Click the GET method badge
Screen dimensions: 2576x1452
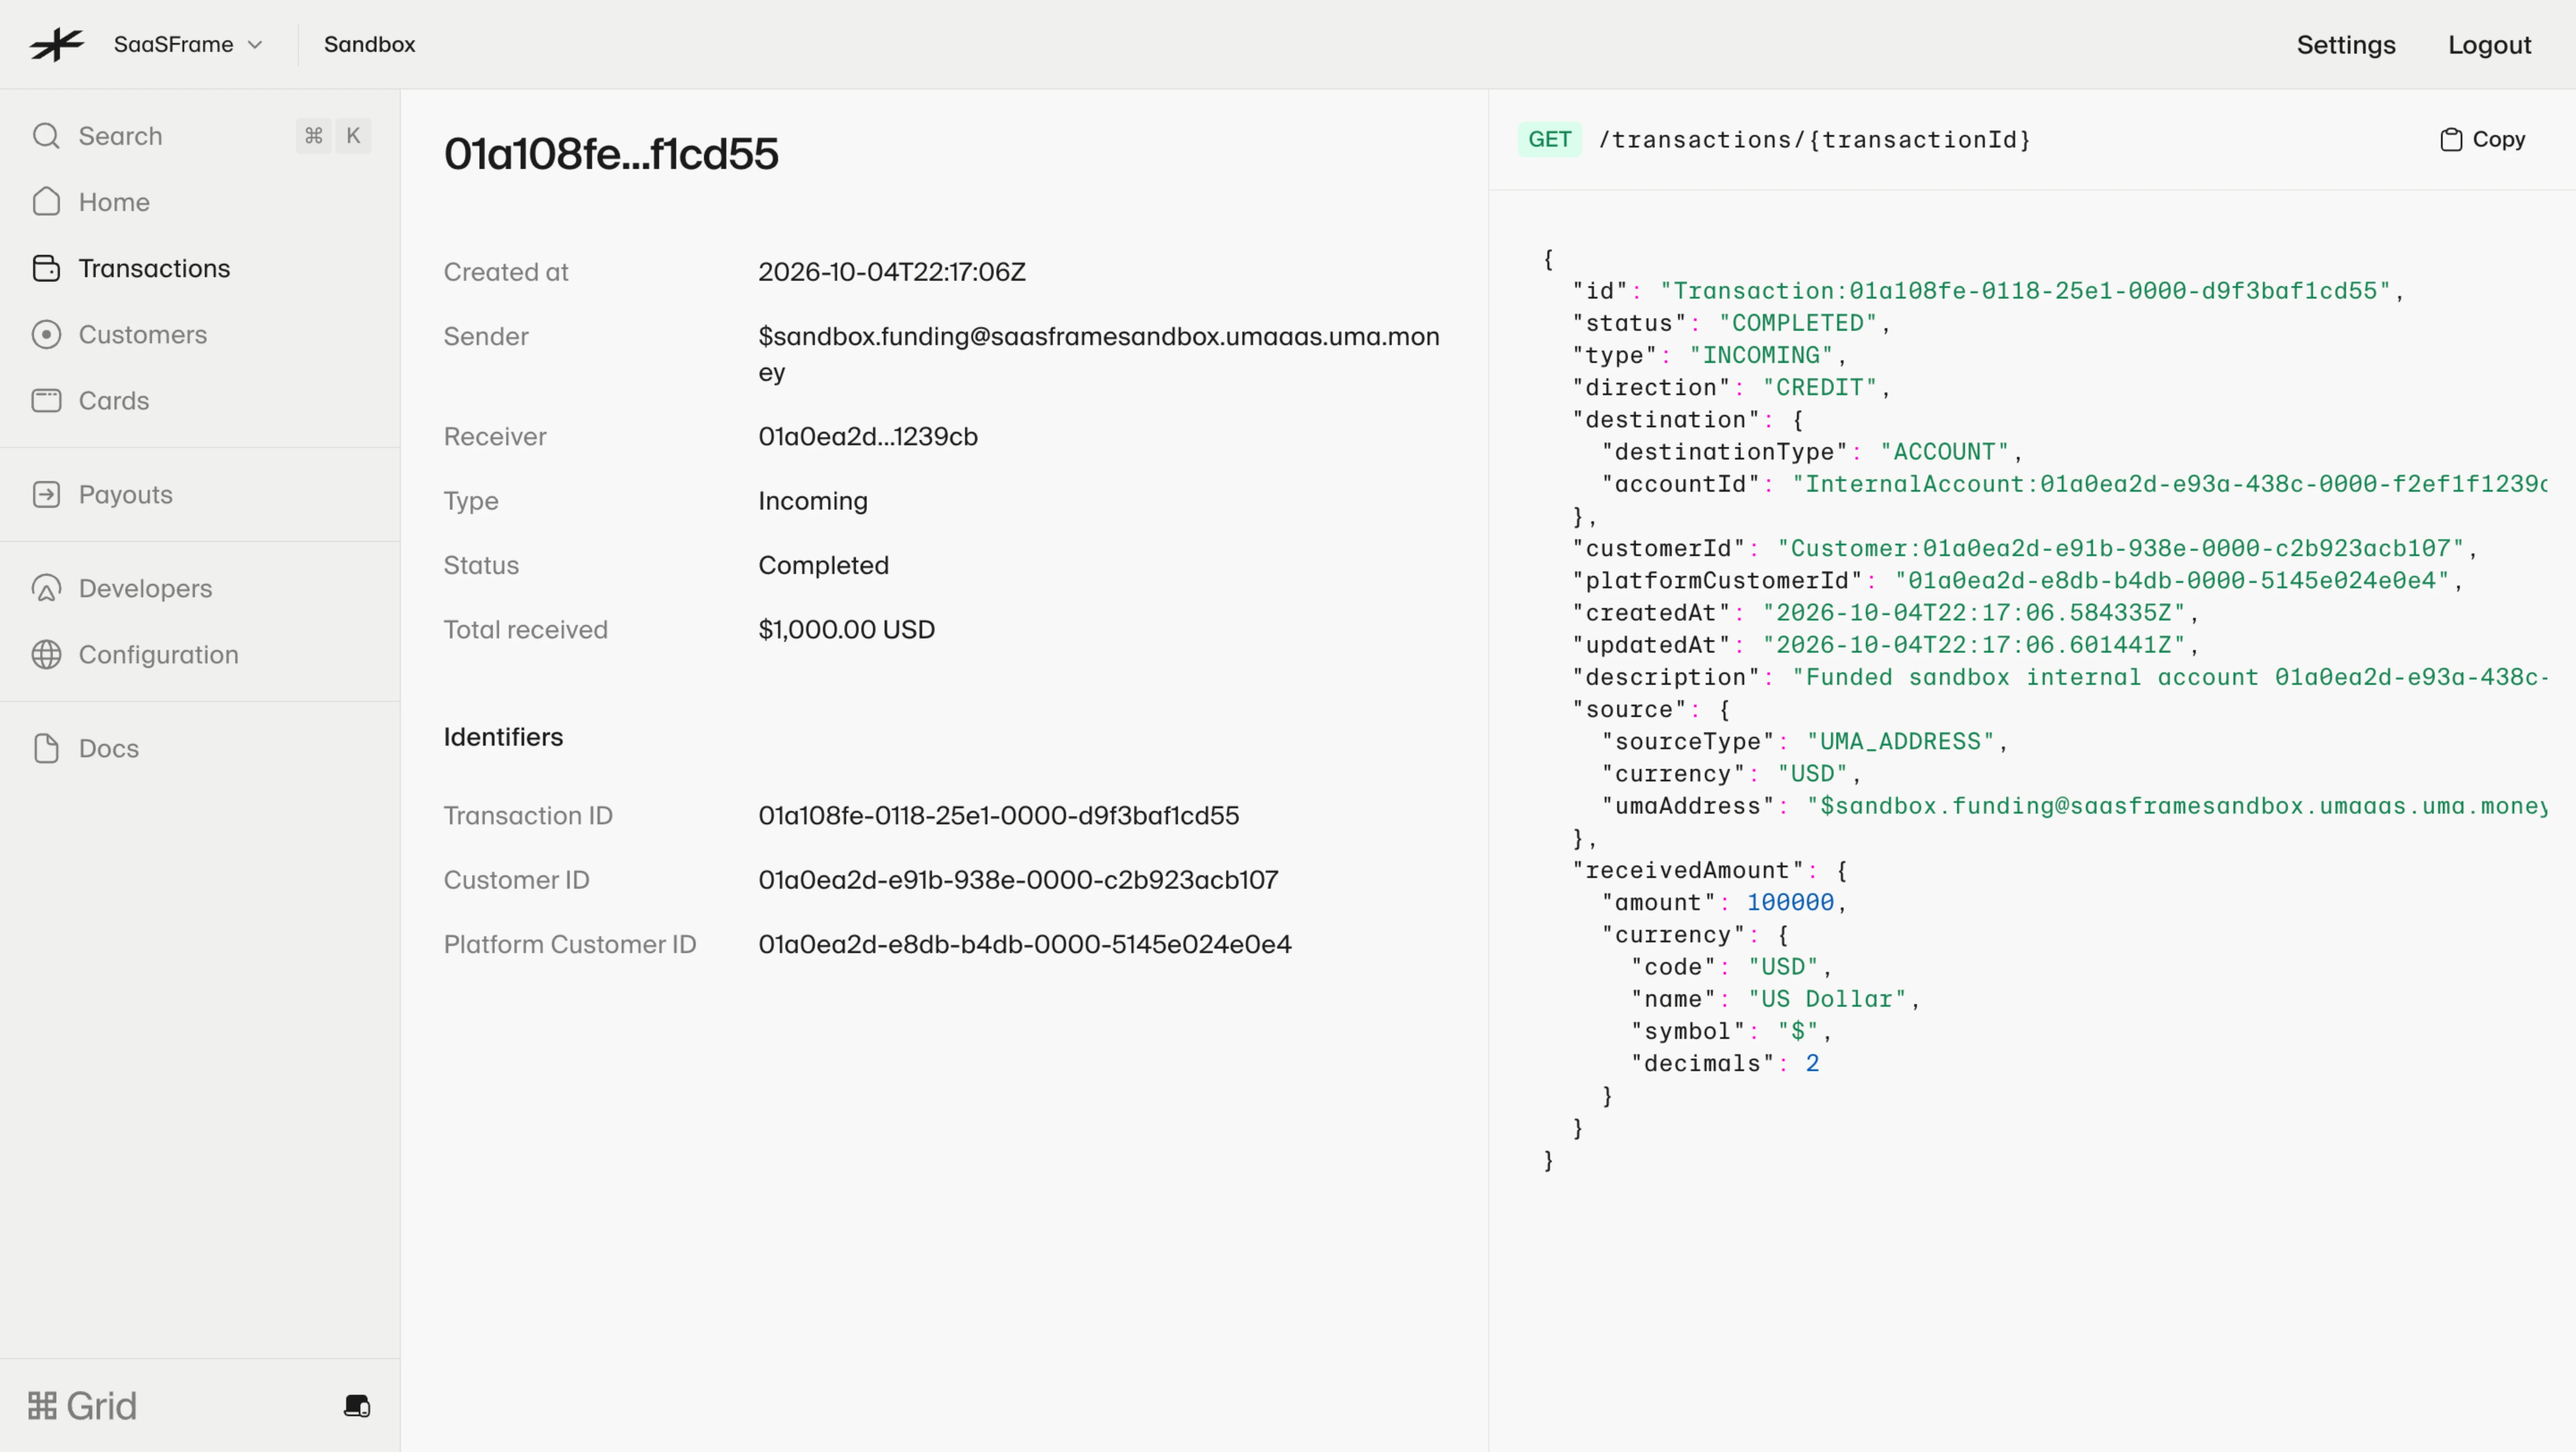click(1549, 139)
